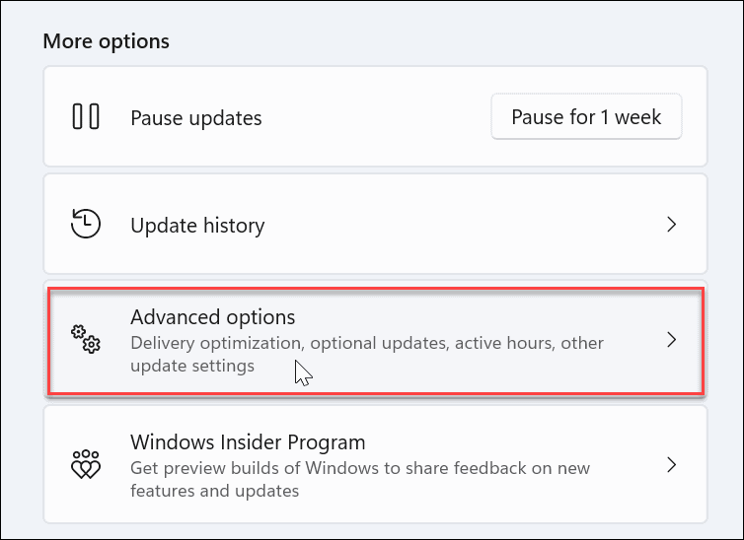Viewport: 744px width, 540px height.
Task: Click the 'update settings' second description line
Action: click(x=192, y=366)
